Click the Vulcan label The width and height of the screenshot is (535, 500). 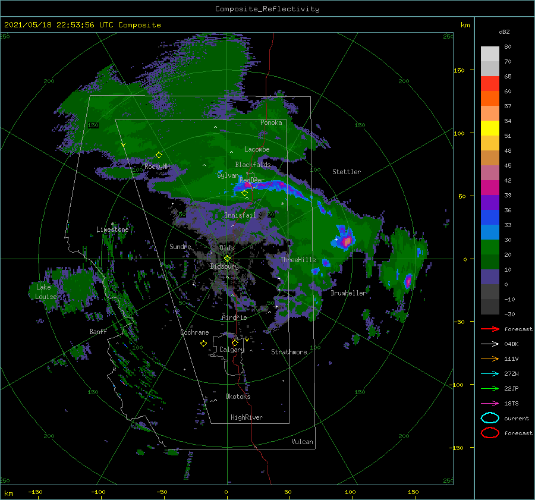[302, 442]
